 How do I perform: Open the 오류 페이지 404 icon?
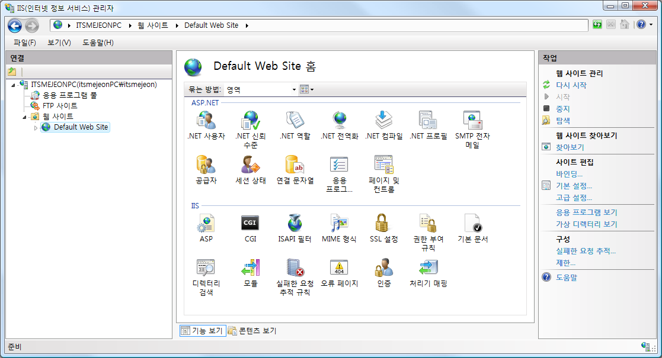click(339, 268)
